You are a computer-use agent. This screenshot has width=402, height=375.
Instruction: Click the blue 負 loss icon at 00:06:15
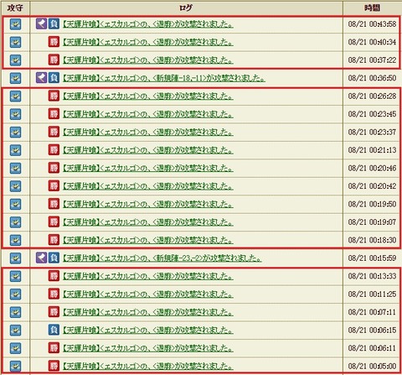tap(54, 330)
